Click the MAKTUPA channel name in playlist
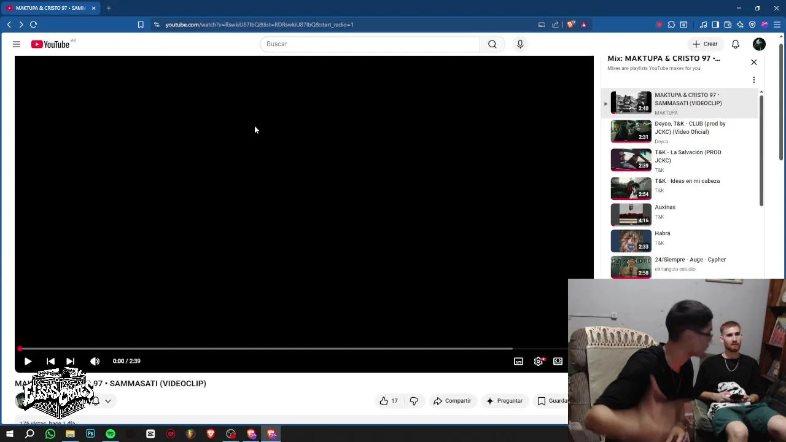Image resolution: width=786 pixels, height=442 pixels. point(666,113)
